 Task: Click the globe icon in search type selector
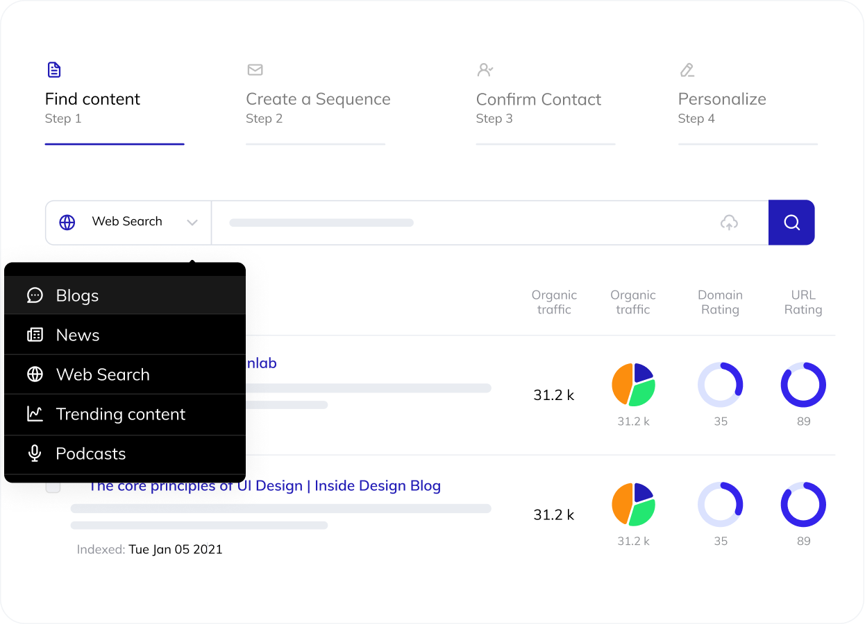point(67,223)
